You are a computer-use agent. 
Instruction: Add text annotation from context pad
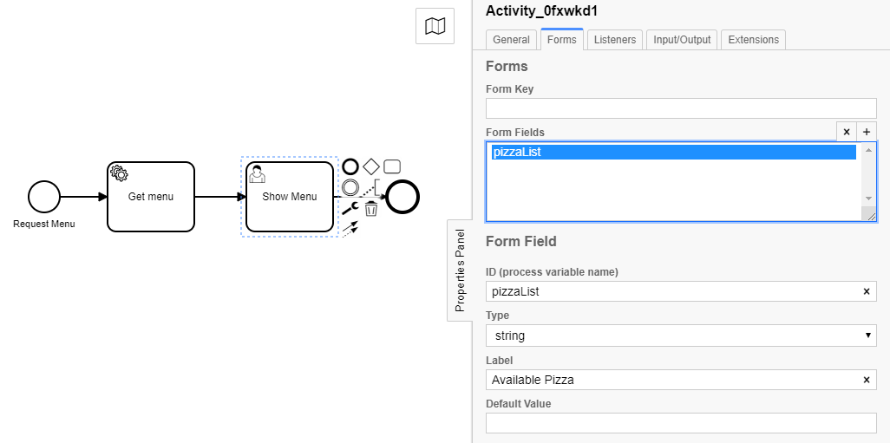373,187
